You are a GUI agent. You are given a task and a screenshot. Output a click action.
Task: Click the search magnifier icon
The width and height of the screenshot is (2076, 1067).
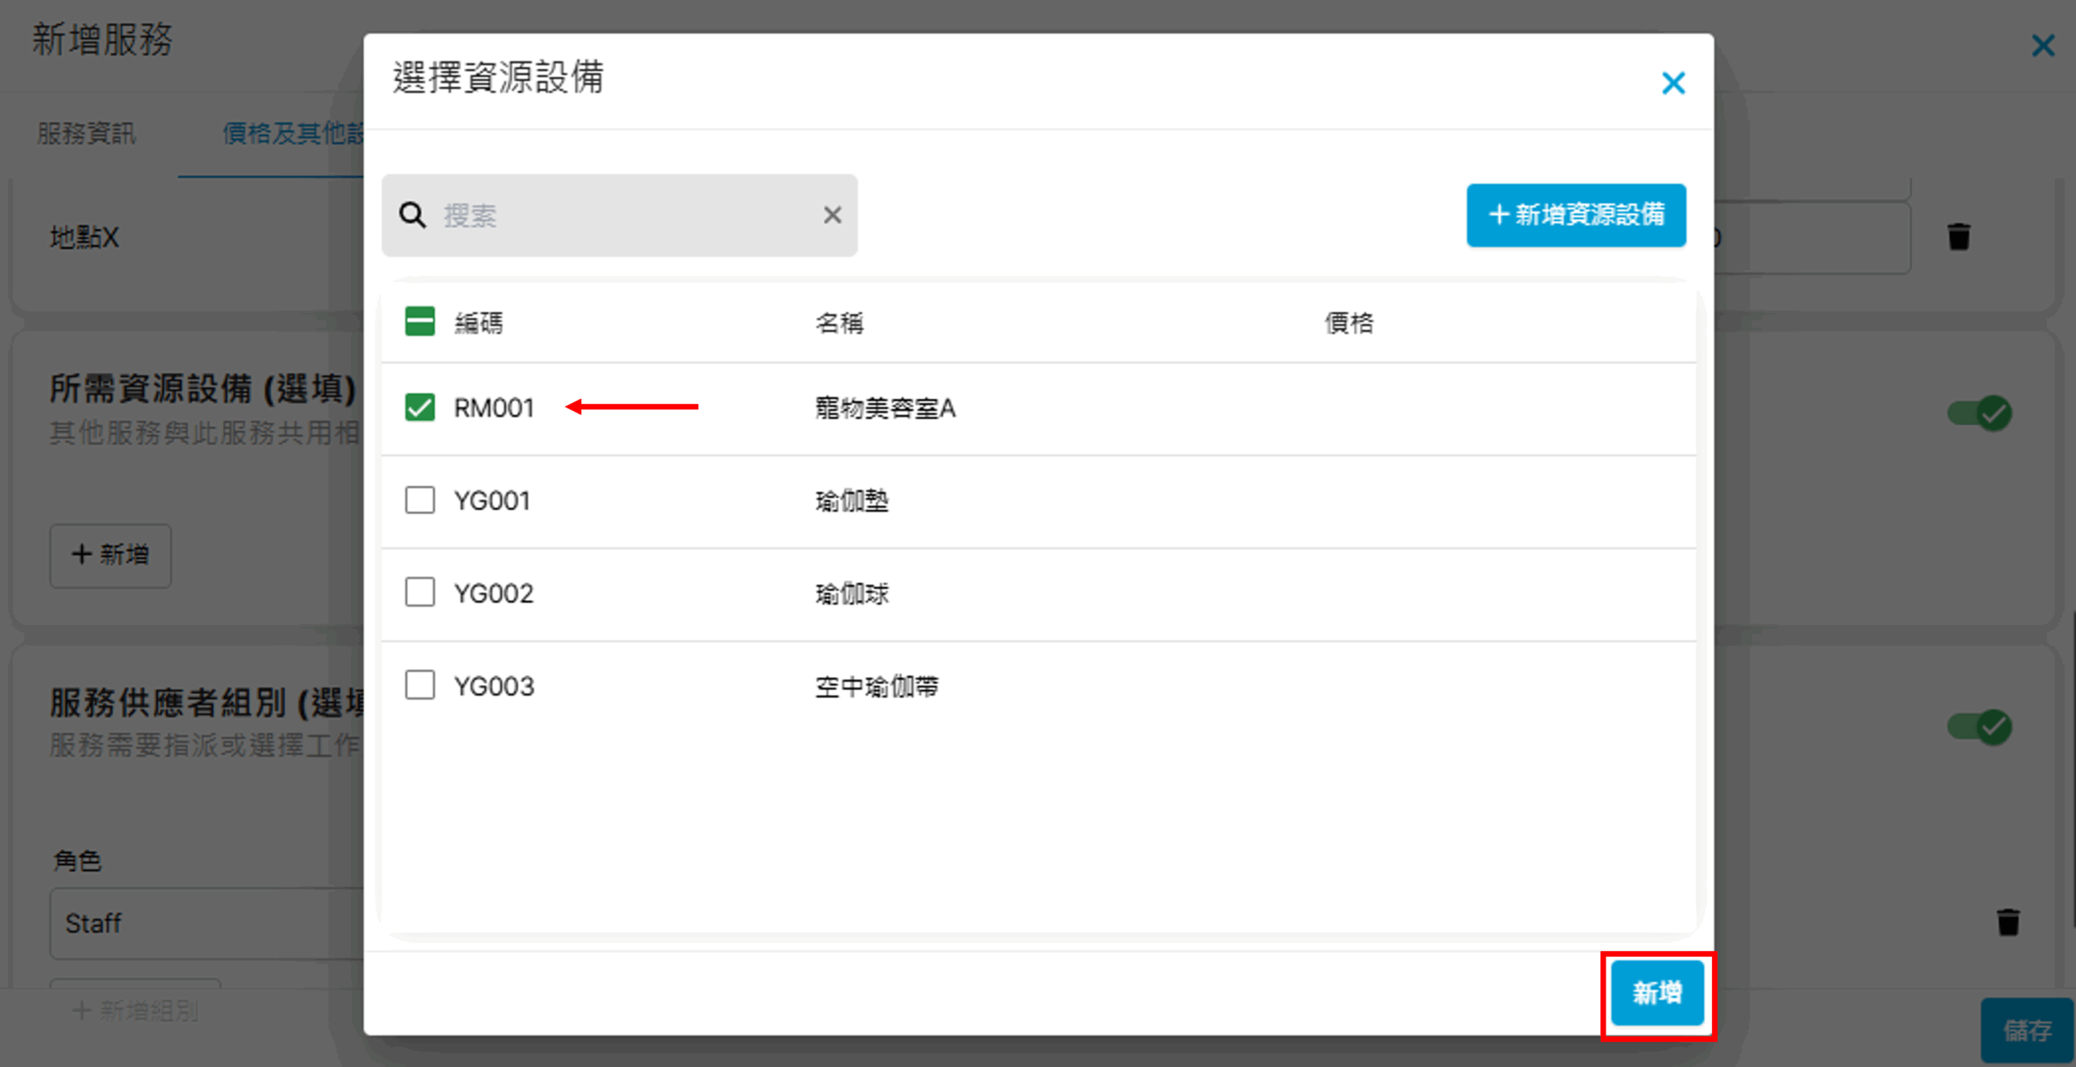click(x=412, y=216)
